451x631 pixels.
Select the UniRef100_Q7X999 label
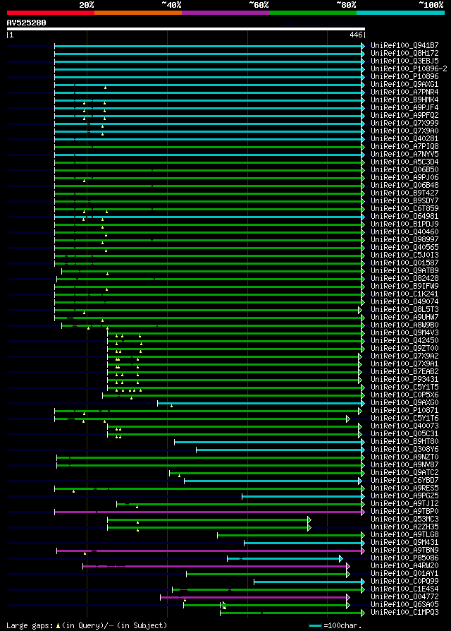[404, 123]
